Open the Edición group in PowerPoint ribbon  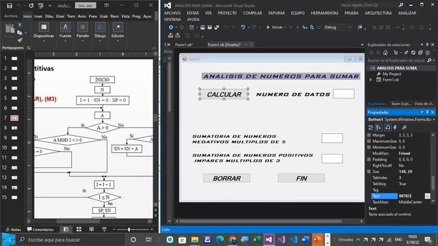118,32
